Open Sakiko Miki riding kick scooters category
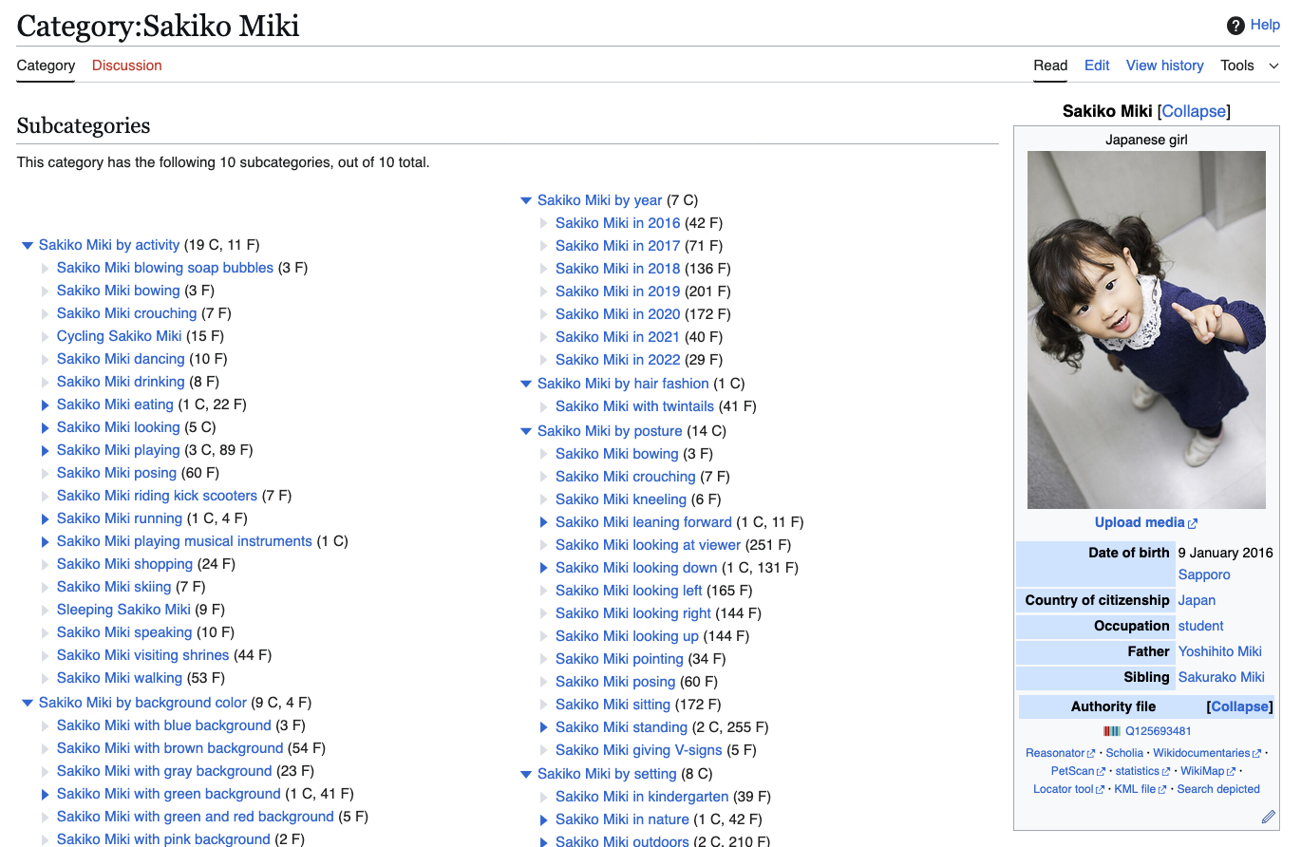The height and width of the screenshot is (847, 1301). pyautogui.click(x=157, y=496)
